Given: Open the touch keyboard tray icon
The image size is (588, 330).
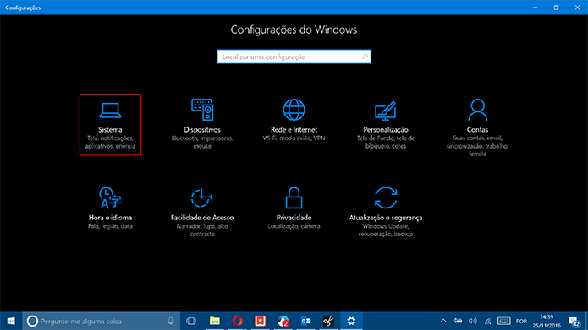Looking at the screenshot, I should pyautogui.click(x=504, y=321).
